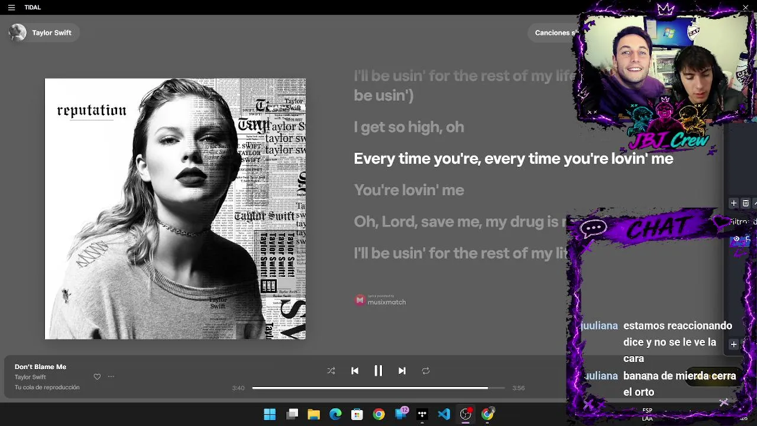
Task: Click the trash delete icon in OBS panel
Action: tap(745, 203)
